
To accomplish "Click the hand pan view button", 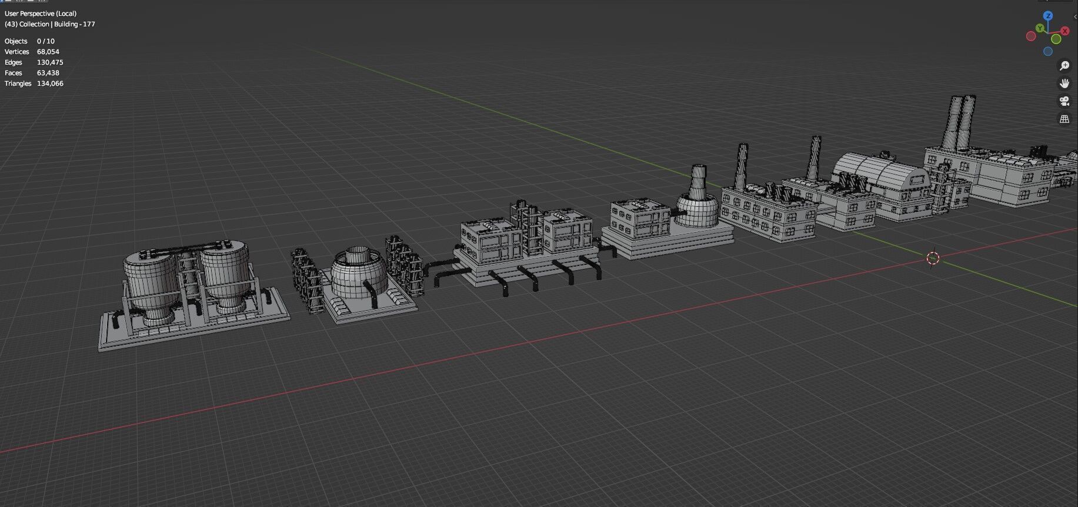I will pyautogui.click(x=1064, y=83).
